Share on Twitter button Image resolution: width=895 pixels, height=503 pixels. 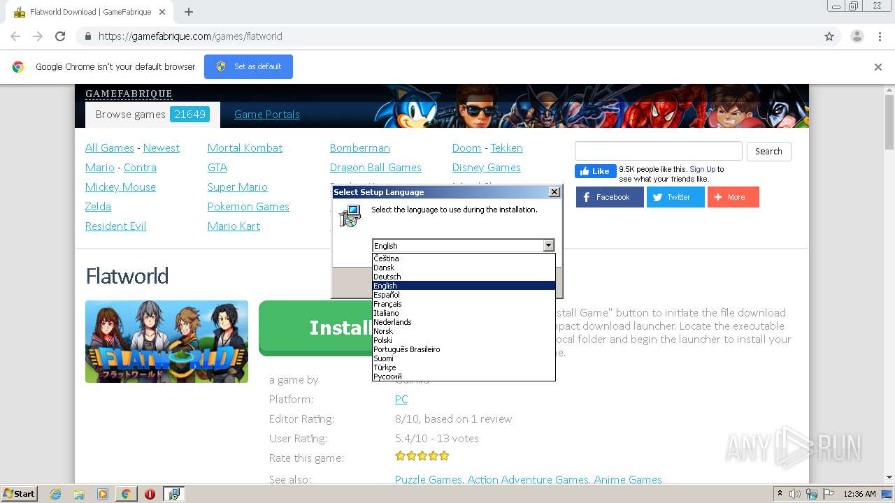[675, 197]
